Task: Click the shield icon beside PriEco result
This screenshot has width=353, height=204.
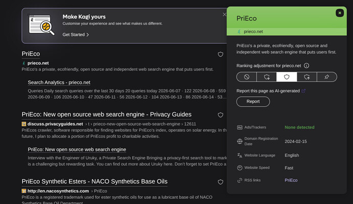Action: tap(220, 54)
